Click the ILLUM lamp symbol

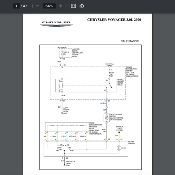pyautogui.click(x=119, y=148)
